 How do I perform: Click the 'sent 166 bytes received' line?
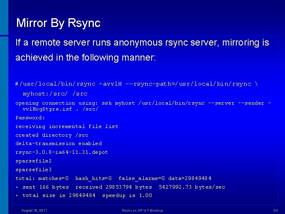[x=124, y=187]
